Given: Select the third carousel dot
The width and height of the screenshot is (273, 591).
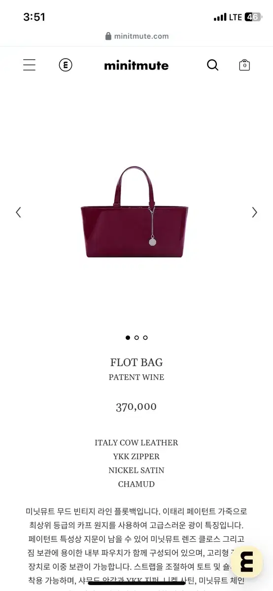Looking at the screenshot, I should [x=145, y=338].
